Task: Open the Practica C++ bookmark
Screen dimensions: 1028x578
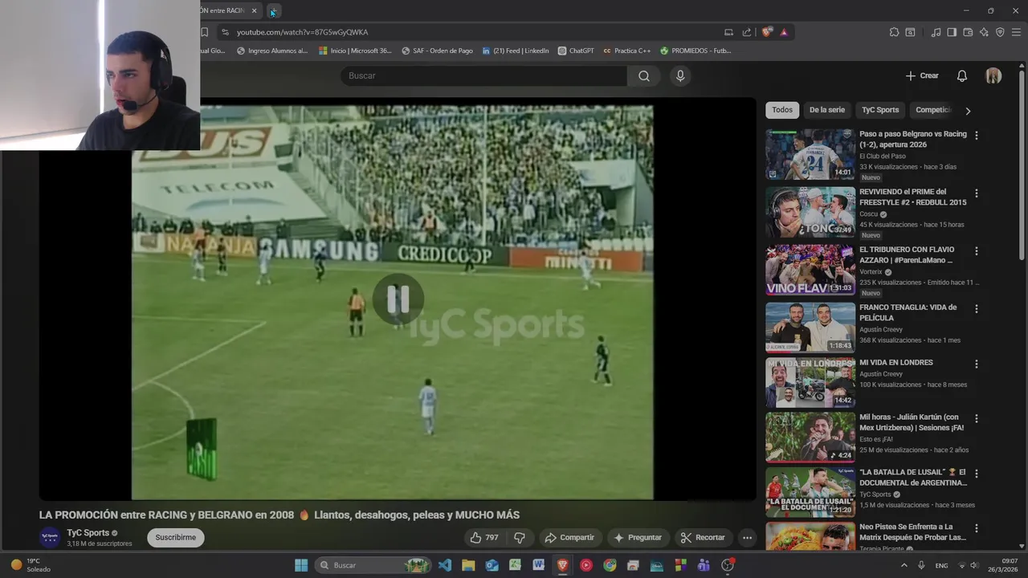Action: pos(626,51)
